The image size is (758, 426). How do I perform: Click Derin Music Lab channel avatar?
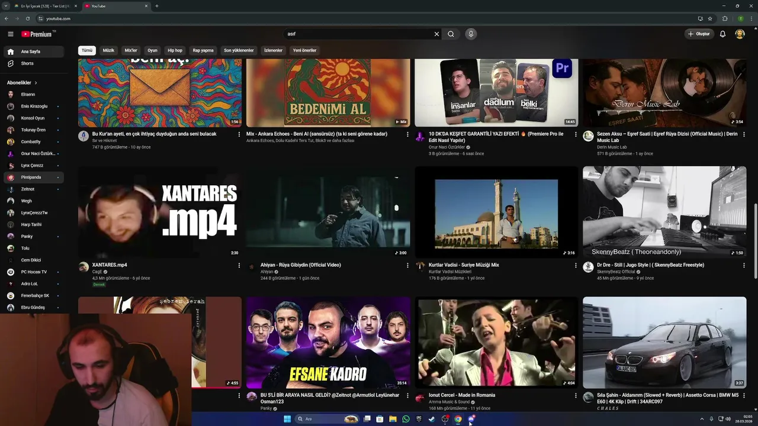[x=588, y=136]
